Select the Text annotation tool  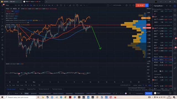[2, 23]
